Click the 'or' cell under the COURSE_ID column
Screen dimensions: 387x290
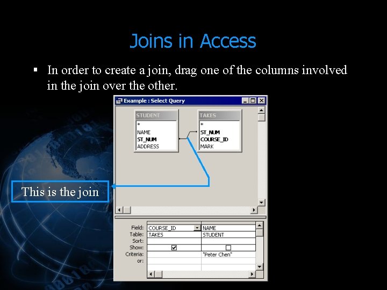coord(174,261)
